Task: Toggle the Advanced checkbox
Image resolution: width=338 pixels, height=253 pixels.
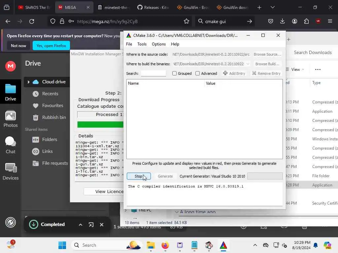Action: click(197, 73)
